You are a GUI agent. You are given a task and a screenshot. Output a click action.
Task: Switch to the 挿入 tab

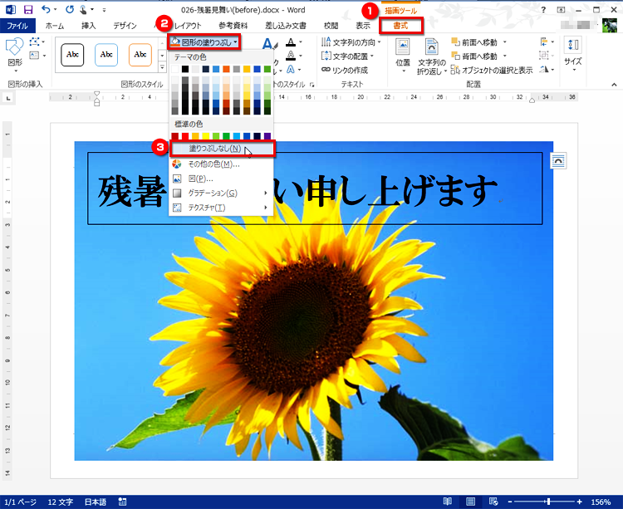click(89, 26)
